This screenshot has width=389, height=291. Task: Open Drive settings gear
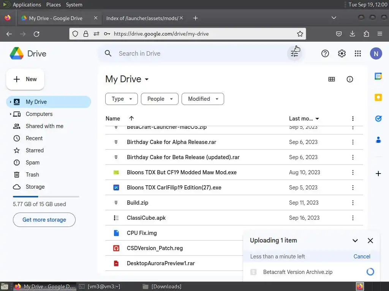(342, 53)
